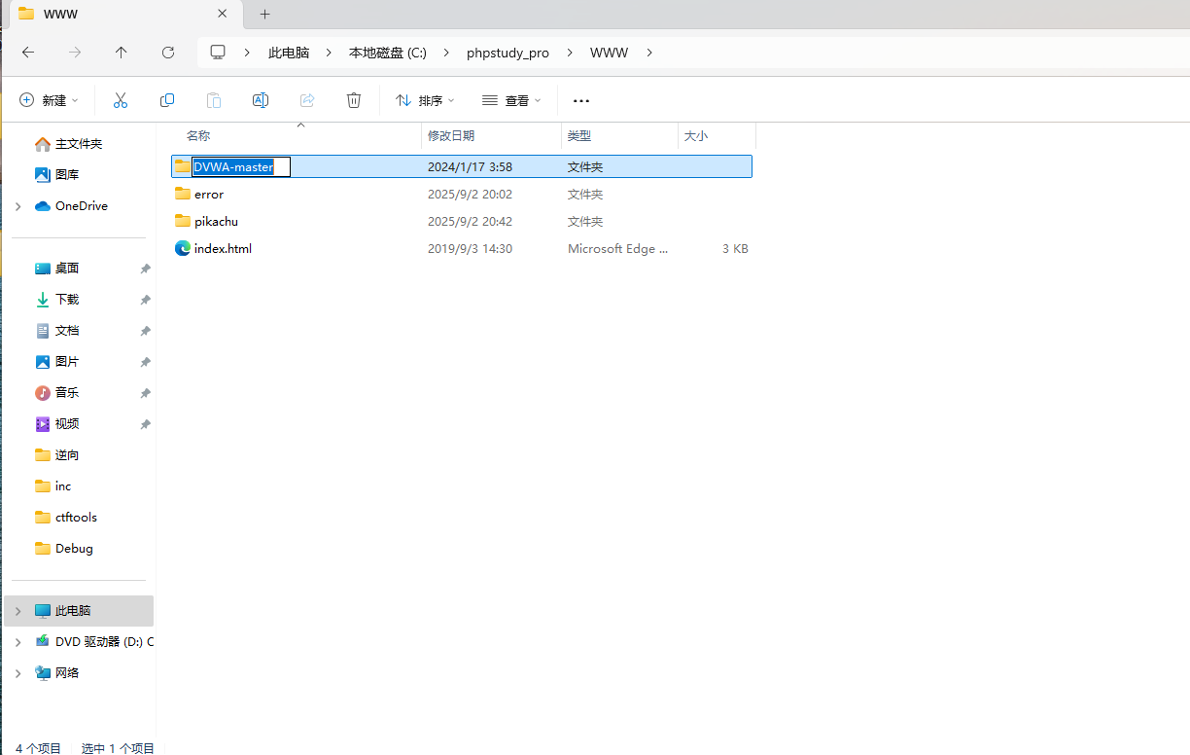
Task: Click the DVWA-master rename text field
Action: [x=240, y=167]
